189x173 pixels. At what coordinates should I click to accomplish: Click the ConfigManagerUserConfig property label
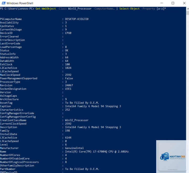[x=18, y=117]
